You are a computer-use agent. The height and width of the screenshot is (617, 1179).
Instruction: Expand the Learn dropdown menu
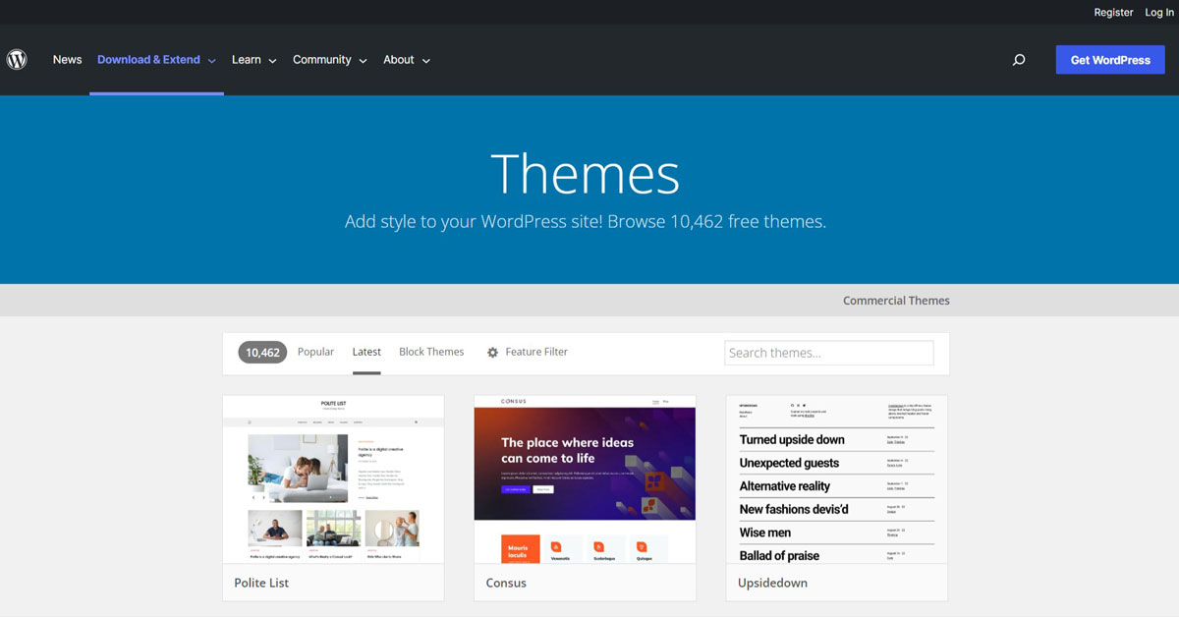click(254, 60)
